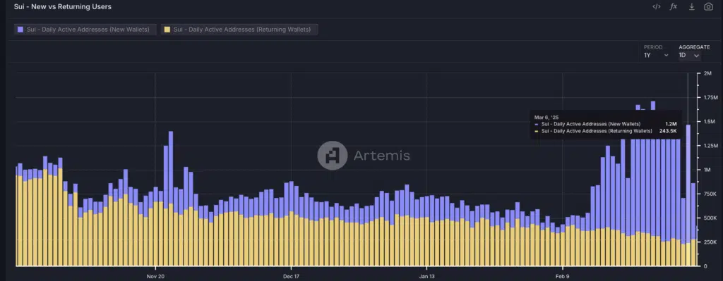723x281 pixels.
Task: Click the yellow Returning Wallets color swatch
Action: click(x=167, y=30)
